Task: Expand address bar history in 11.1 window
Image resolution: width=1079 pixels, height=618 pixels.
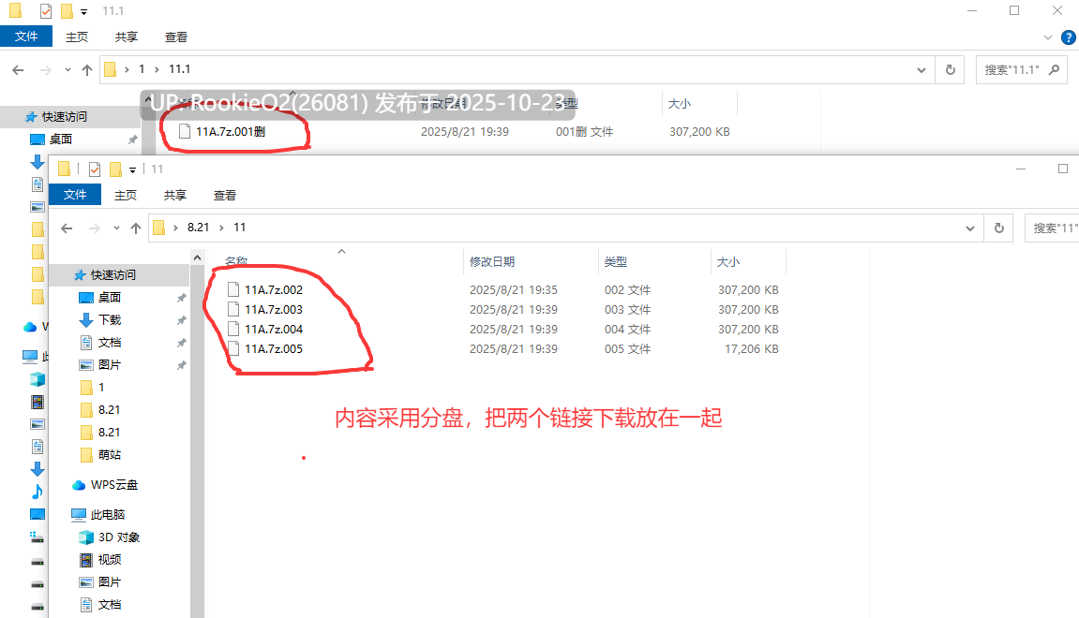Action: (921, 70)
